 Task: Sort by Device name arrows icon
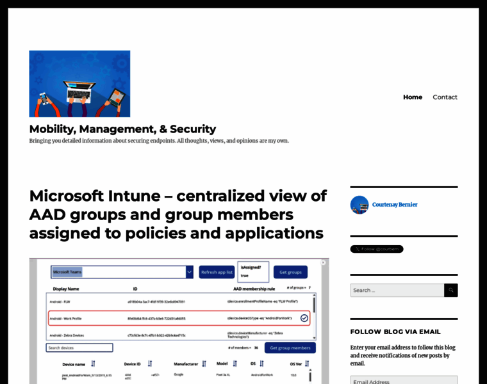93,364
